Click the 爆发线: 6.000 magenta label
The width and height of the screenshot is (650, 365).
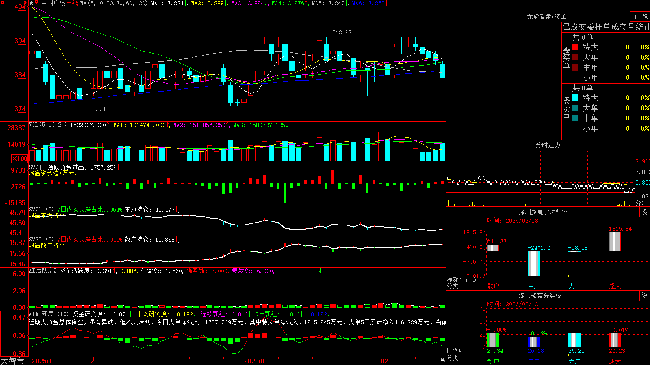pyautogui.click(x=253, y=271)
